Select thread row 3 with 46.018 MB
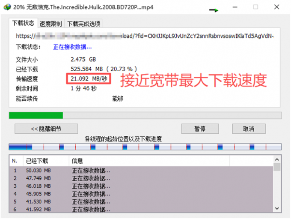 click(141, 186)
